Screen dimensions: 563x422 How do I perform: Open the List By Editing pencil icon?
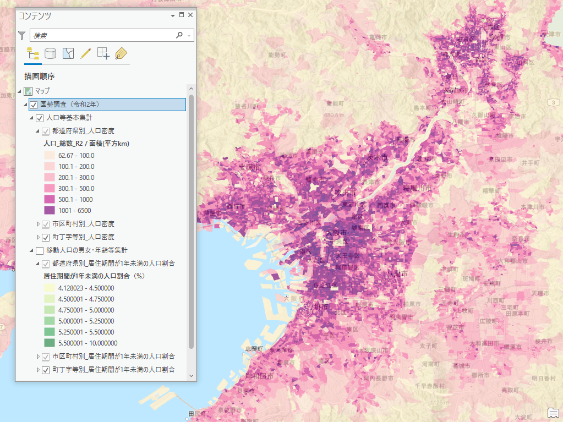[85, 53]
